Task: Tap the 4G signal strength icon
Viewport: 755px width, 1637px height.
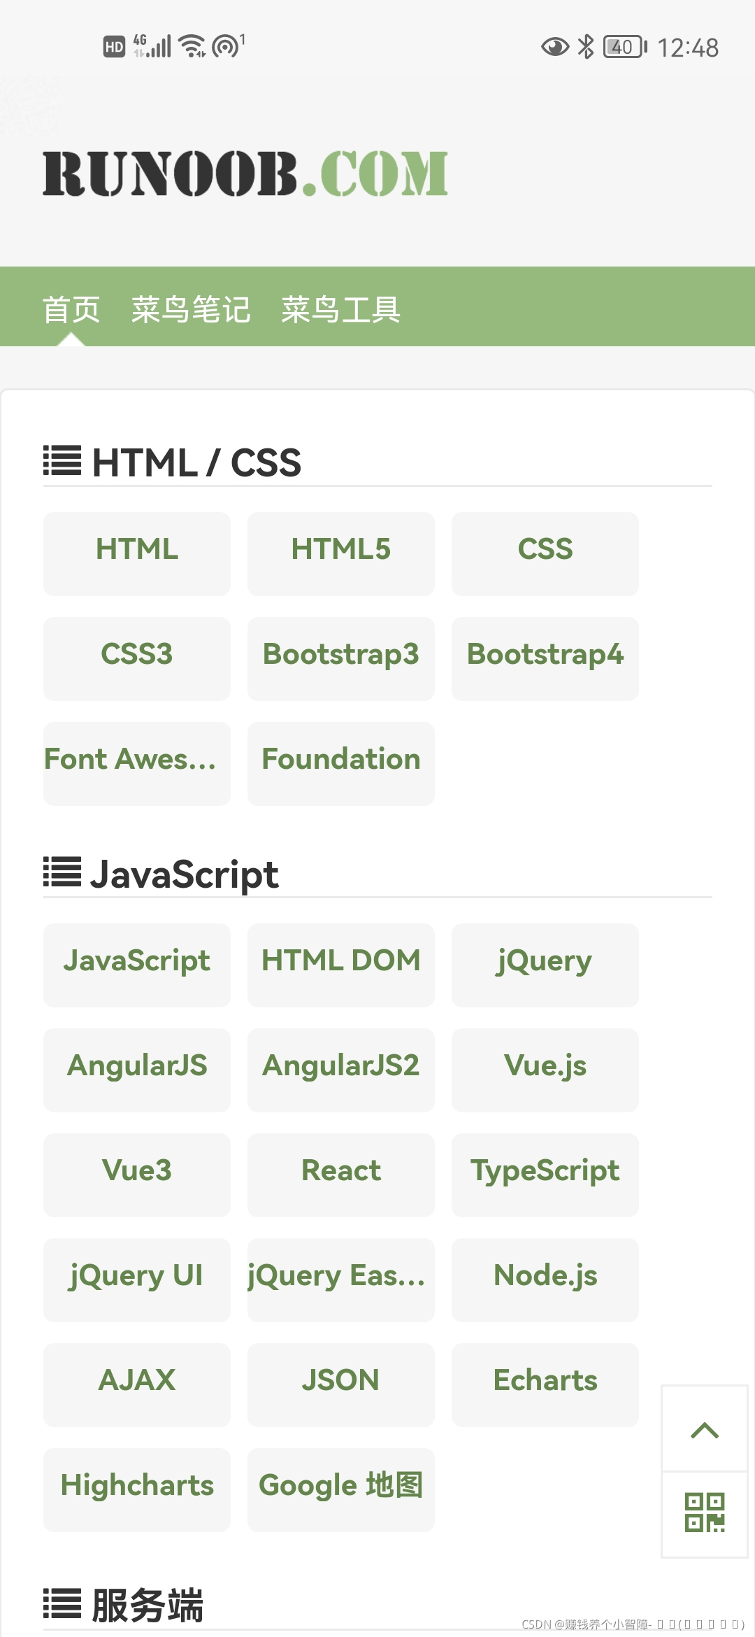Action: click(x=152, y=46)
